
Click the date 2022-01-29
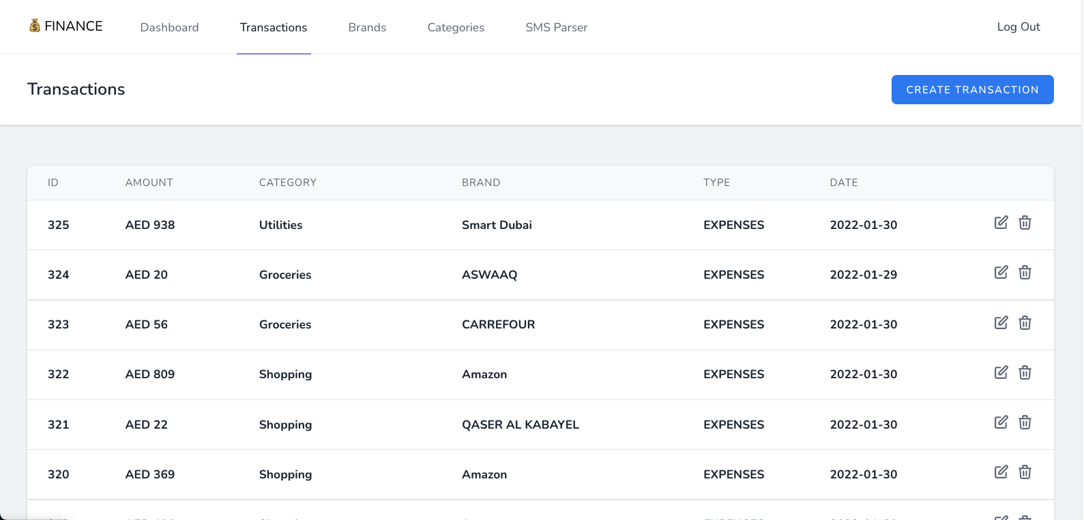pyautogui.click(x=864, y=275)
